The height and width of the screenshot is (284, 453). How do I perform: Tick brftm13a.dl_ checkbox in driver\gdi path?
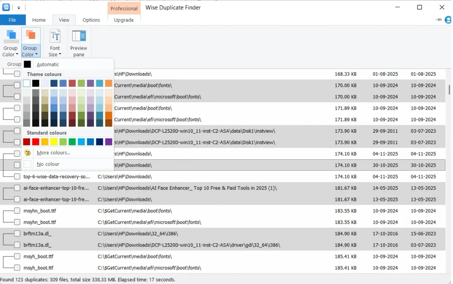[x=17, y=245]
